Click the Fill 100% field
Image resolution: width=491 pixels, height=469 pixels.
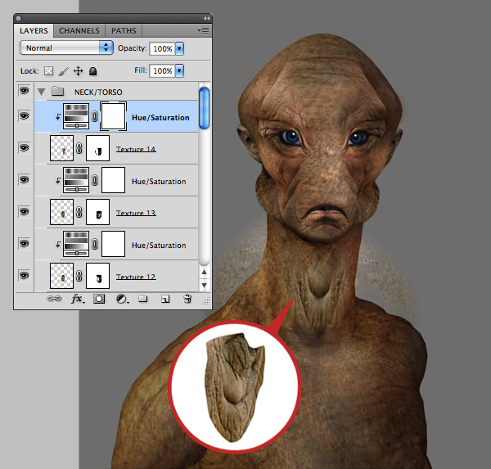click(162, 71)
